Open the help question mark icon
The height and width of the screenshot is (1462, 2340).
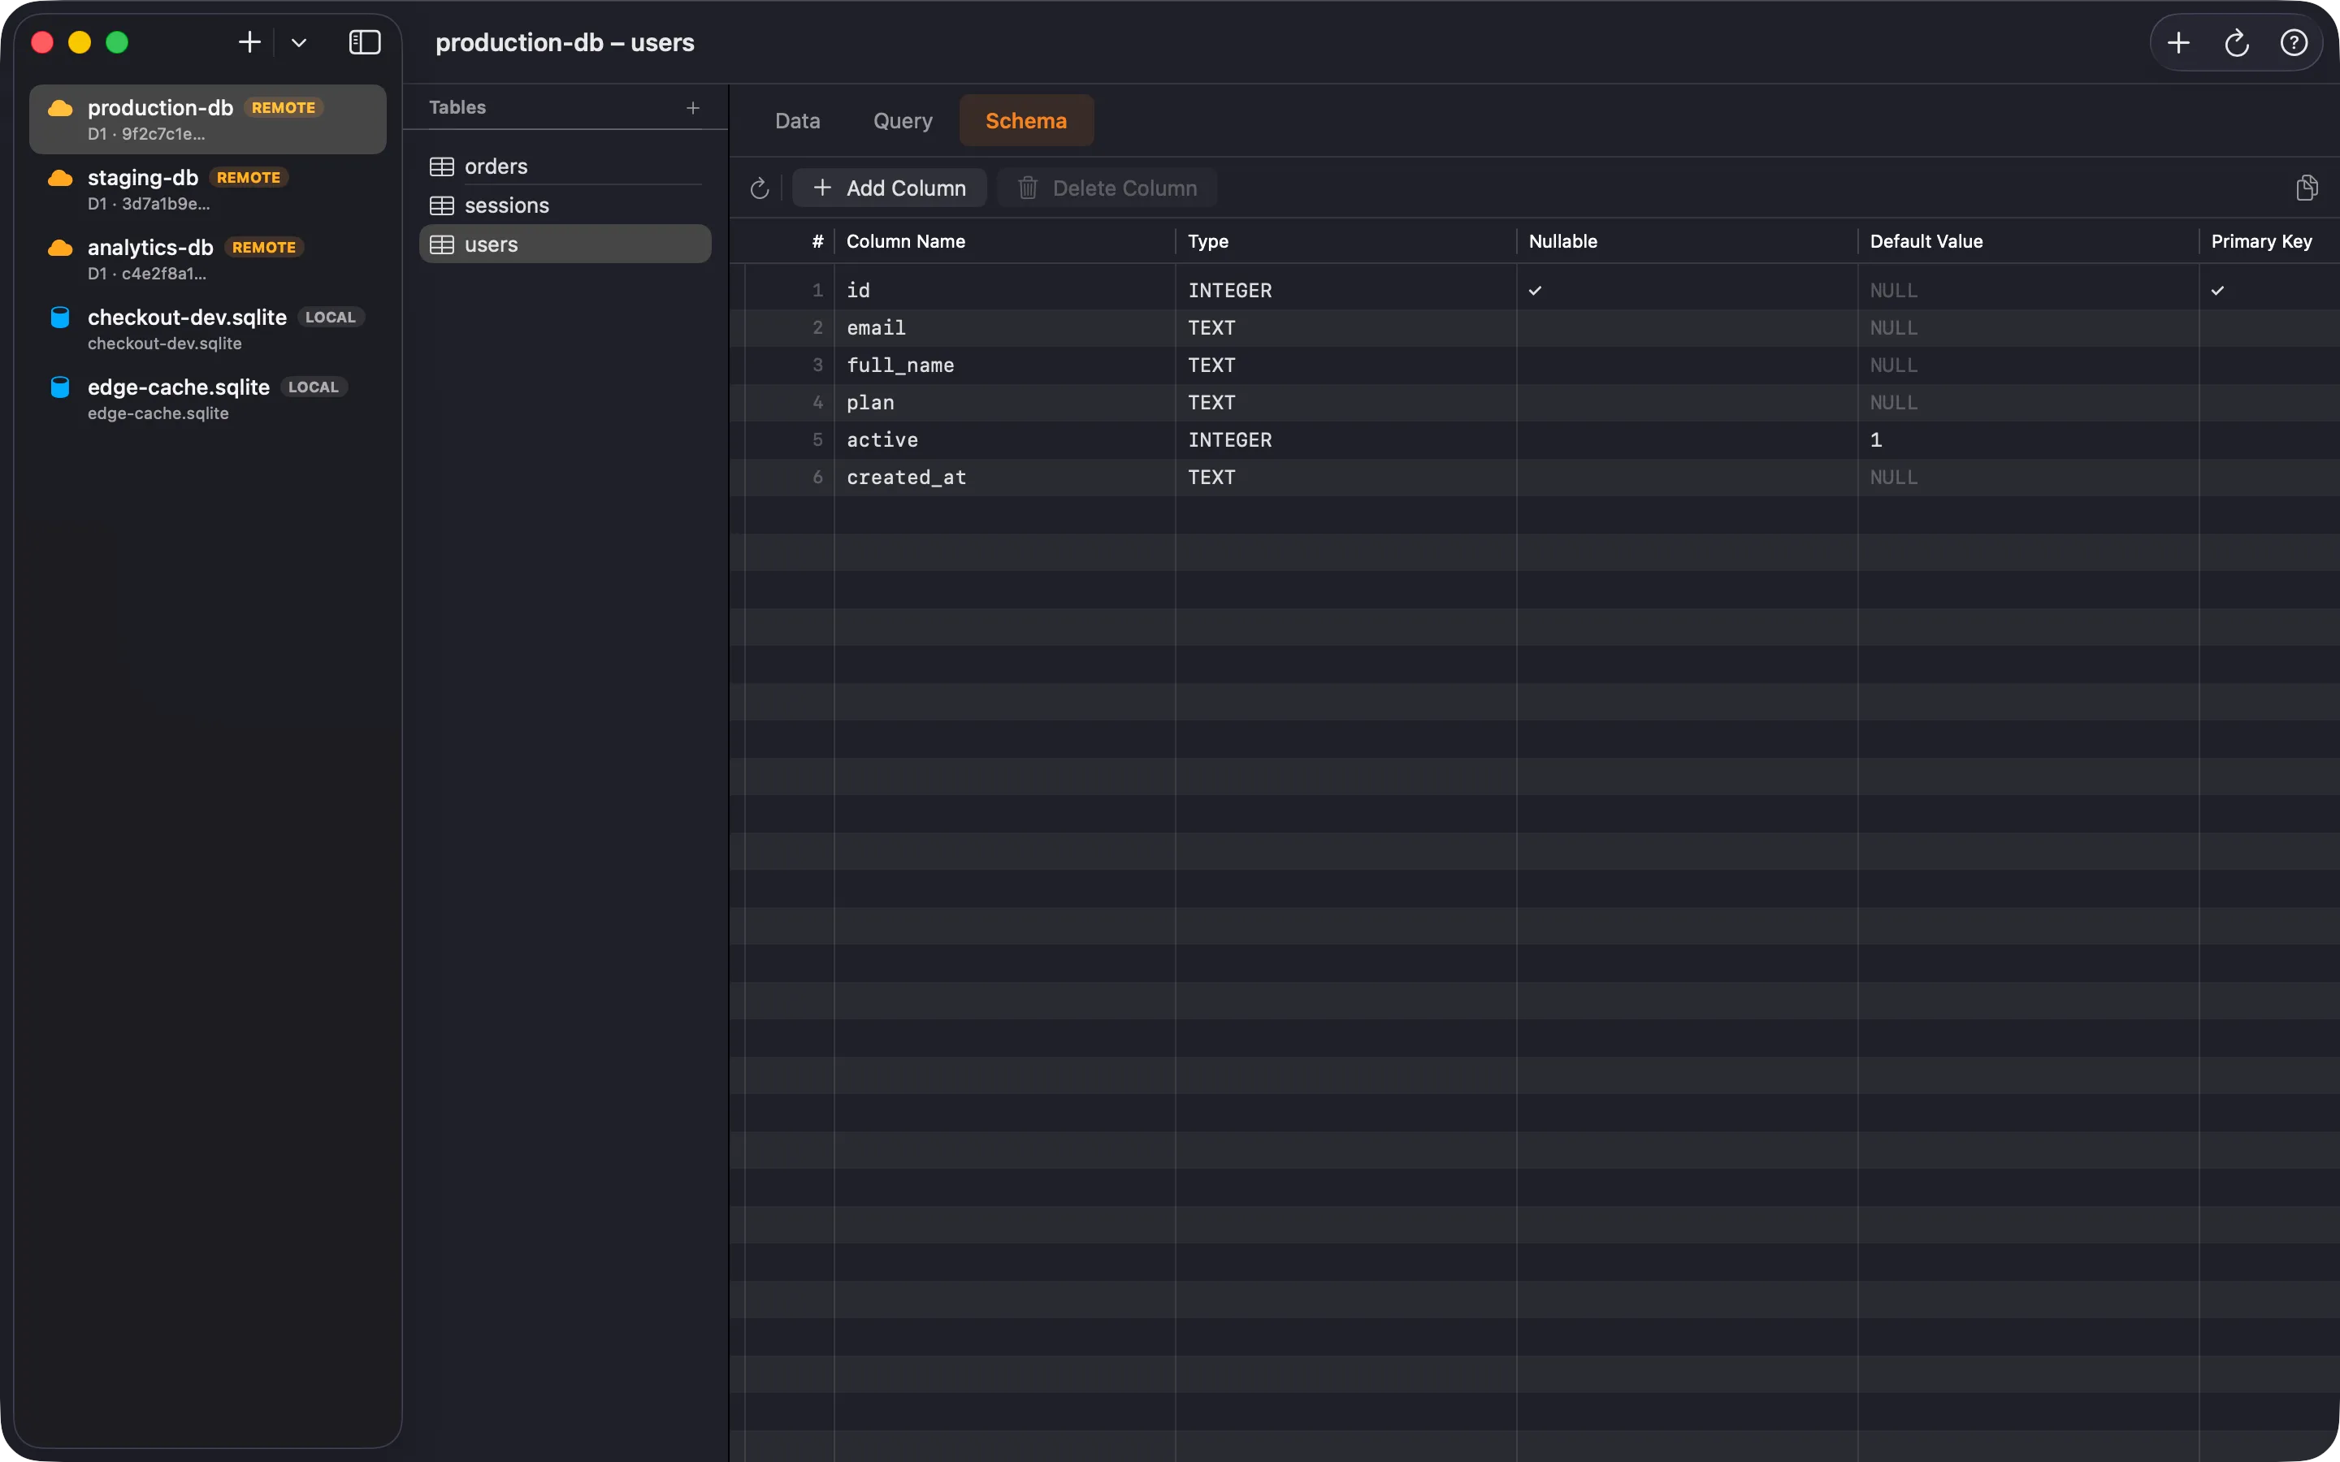(2294, 42)
